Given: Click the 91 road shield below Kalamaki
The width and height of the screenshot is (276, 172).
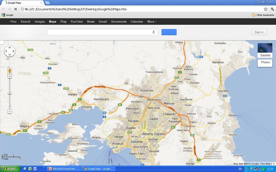Looking at the screenshot, I should coord(142,165).
